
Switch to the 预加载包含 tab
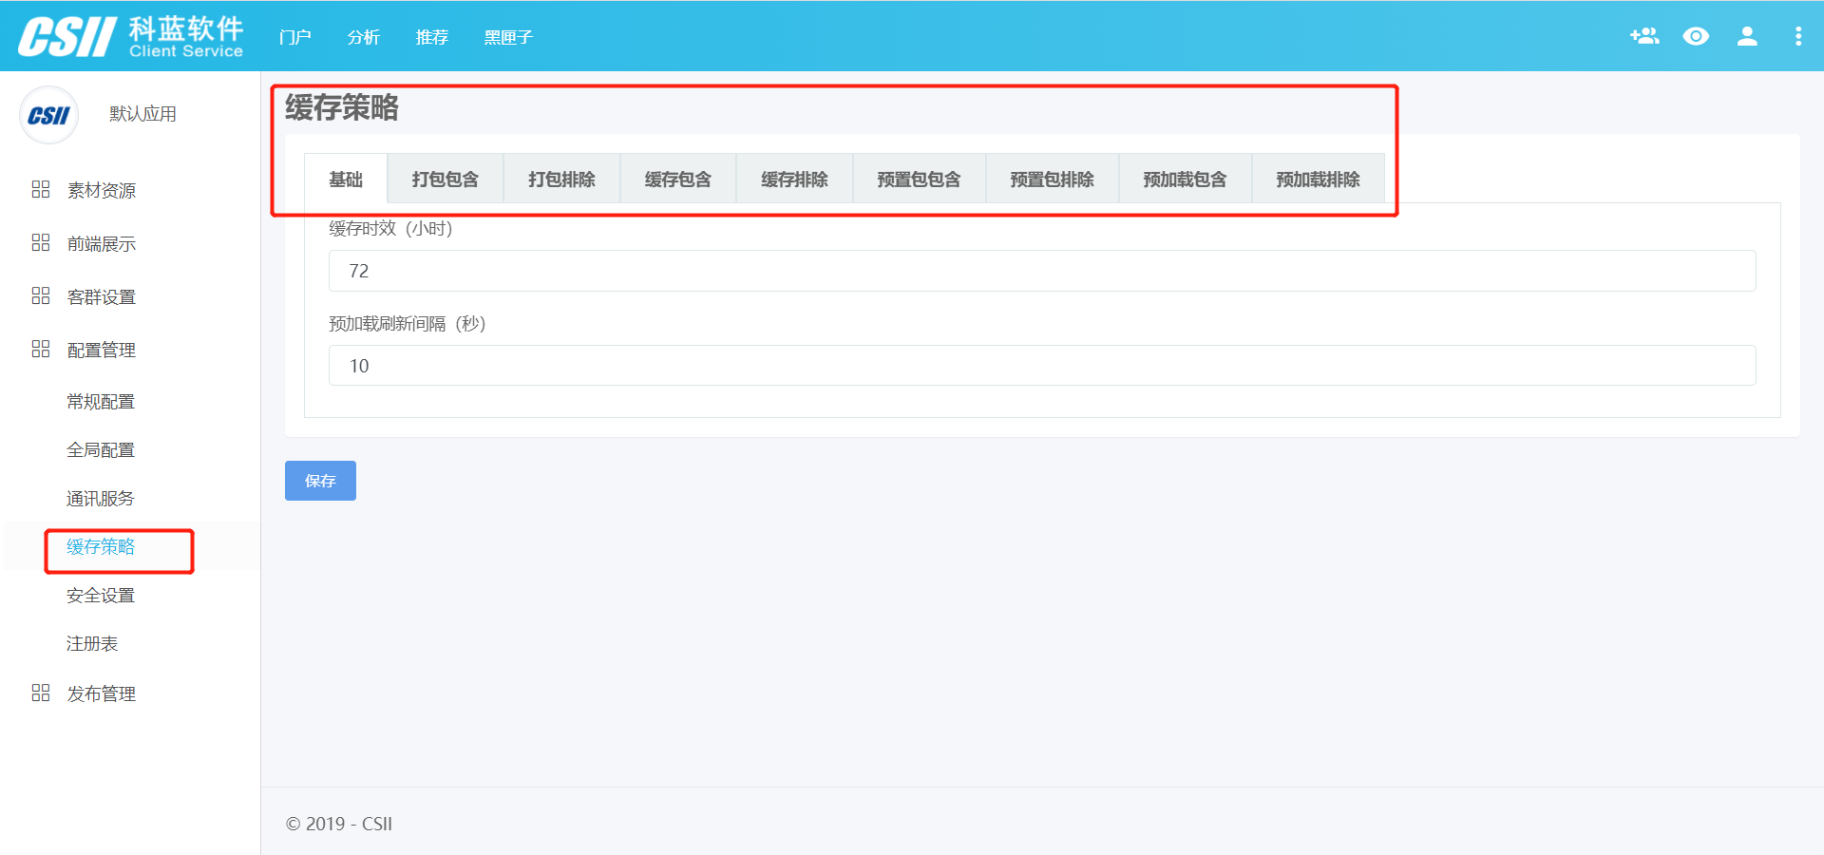coord(1185,179)
